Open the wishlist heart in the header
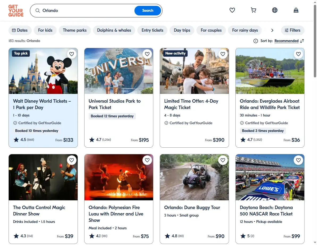 (x=232, y=10)
